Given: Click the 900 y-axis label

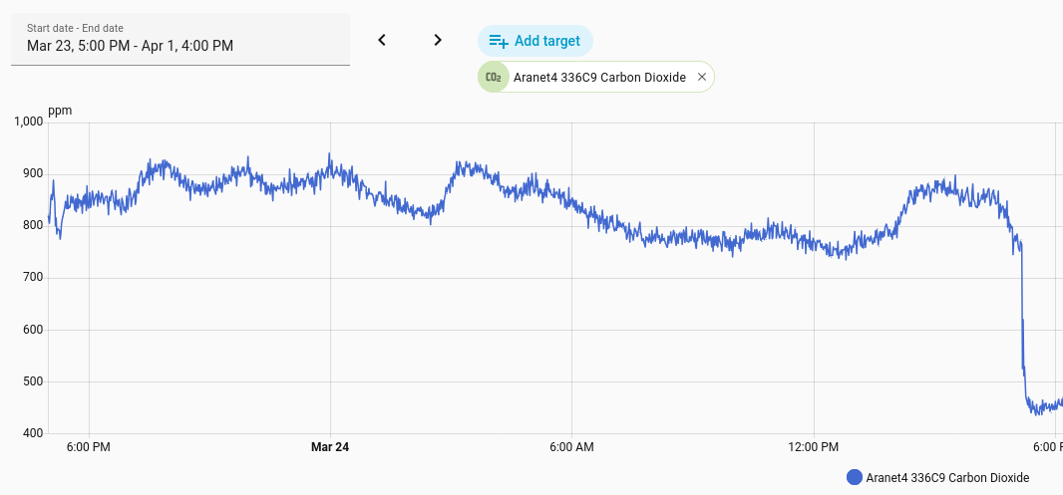Looking at the screenshot, I should pos(32,174).
